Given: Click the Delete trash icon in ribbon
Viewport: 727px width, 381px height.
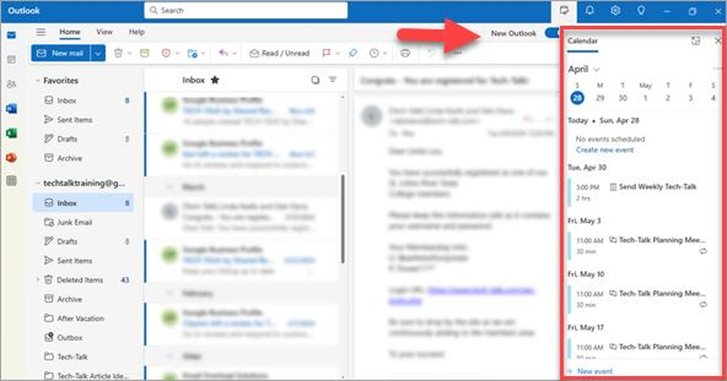Looking at the screenshot, I should pos(118,53).
